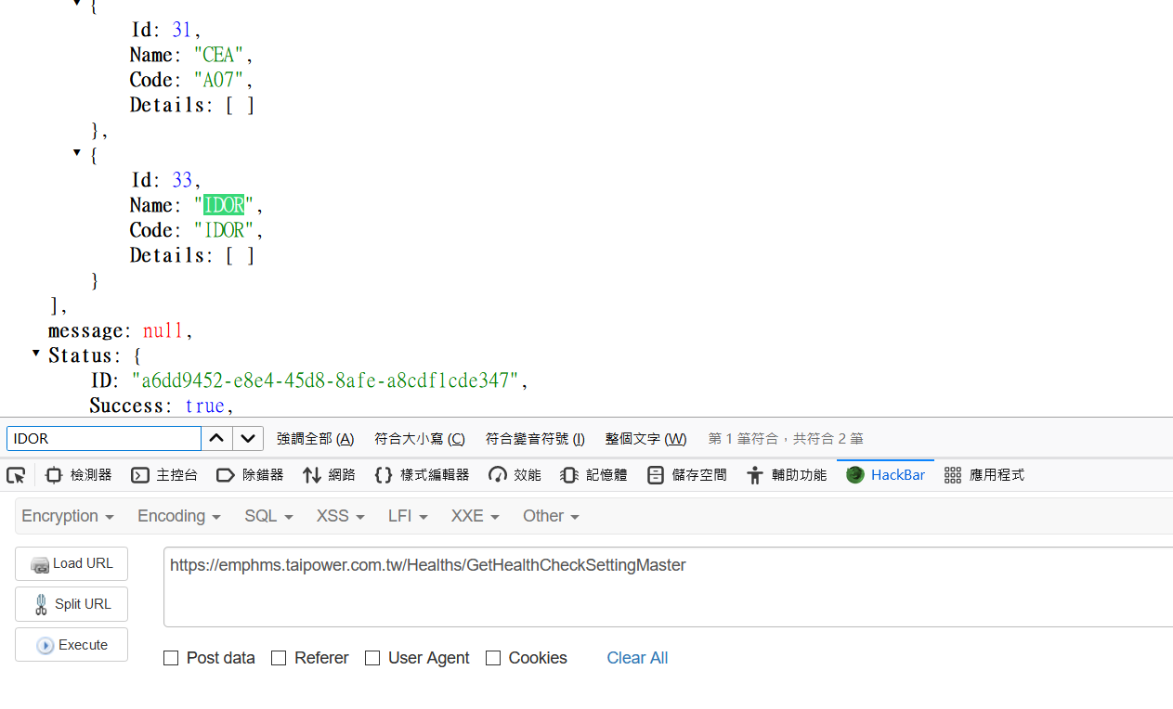The width and height of the screenshot is (1173, 709).
Task: Click the find result count text
Action: (786, 439)
